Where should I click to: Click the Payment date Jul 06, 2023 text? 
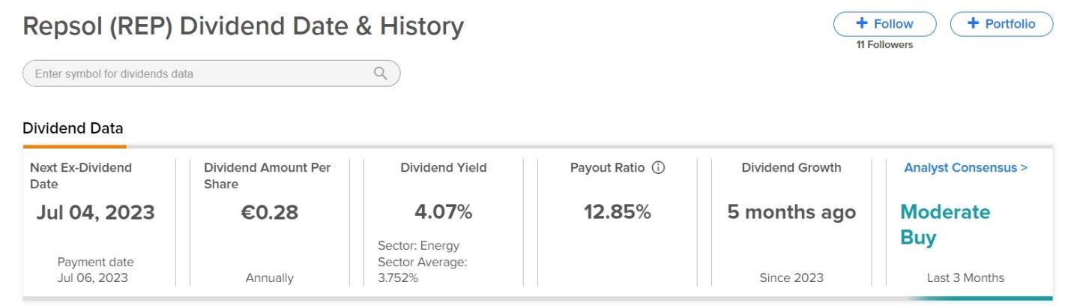click(95, 270)
